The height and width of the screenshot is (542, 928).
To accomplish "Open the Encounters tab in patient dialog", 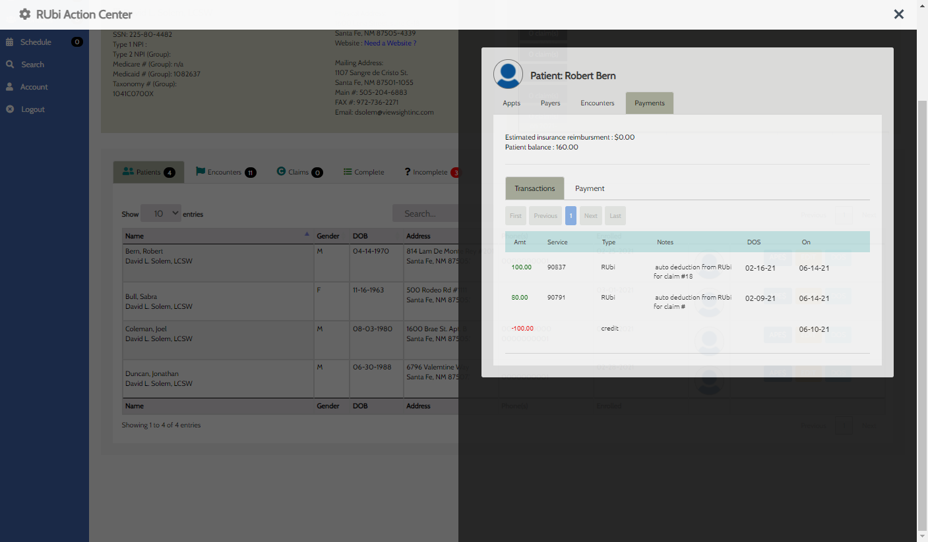I will click(x=597, y=103).
